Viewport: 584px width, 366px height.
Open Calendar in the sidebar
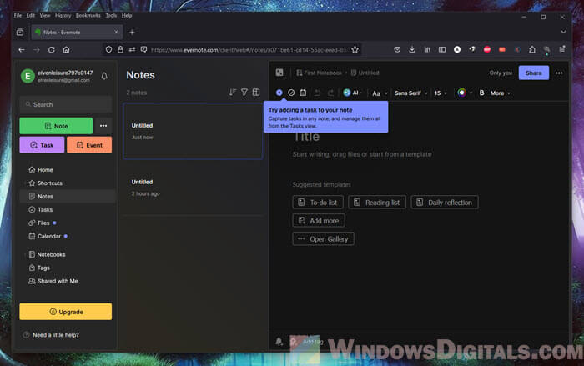[48, 236]
